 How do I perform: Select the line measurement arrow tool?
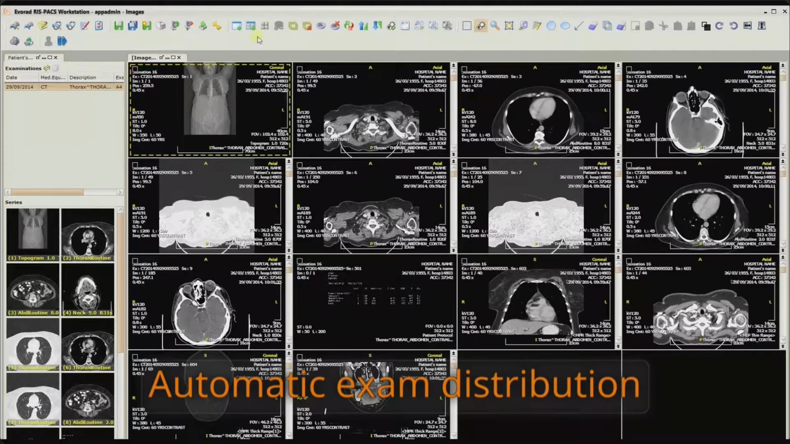tap(579, 26)
